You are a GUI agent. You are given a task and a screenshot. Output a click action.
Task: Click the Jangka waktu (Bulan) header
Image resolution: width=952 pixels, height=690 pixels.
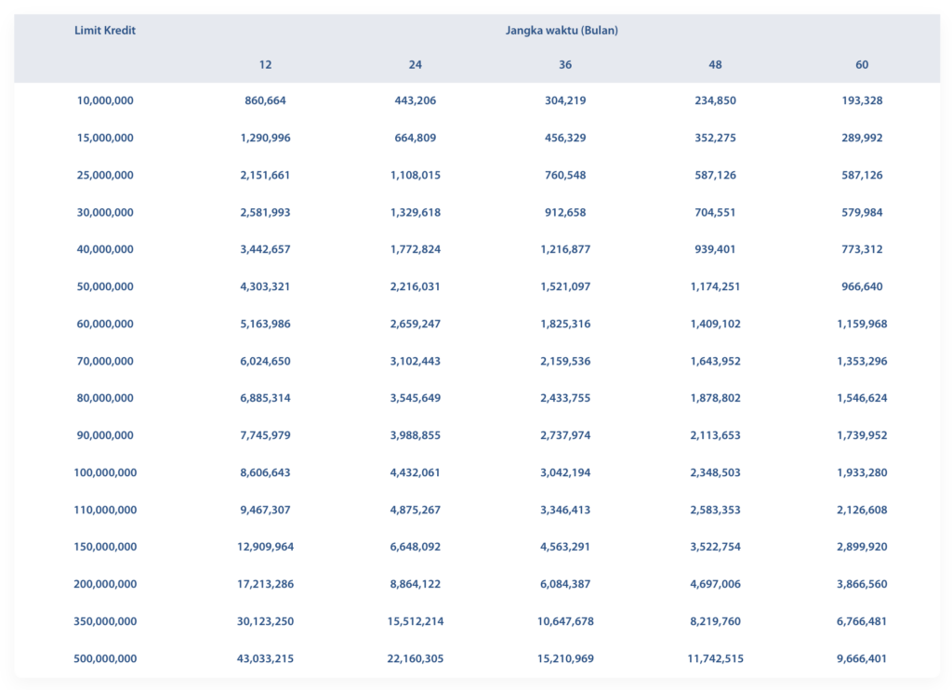(562, 31)
